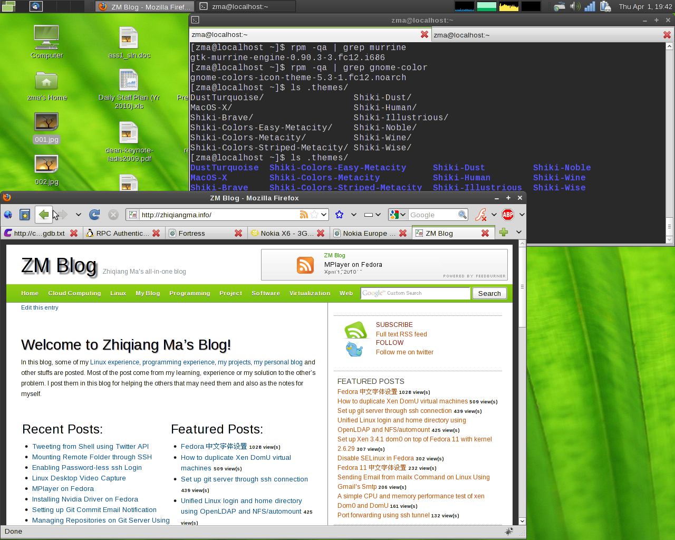Viewport: 675px width, 540px height.
Task: Switch to terminal via zma@localhost taskbar button
Action: [x=246, y=6]
